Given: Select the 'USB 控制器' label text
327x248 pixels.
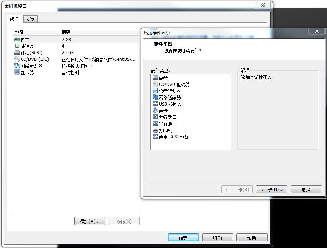Looking at the screenshot, I should coord(170,104).
